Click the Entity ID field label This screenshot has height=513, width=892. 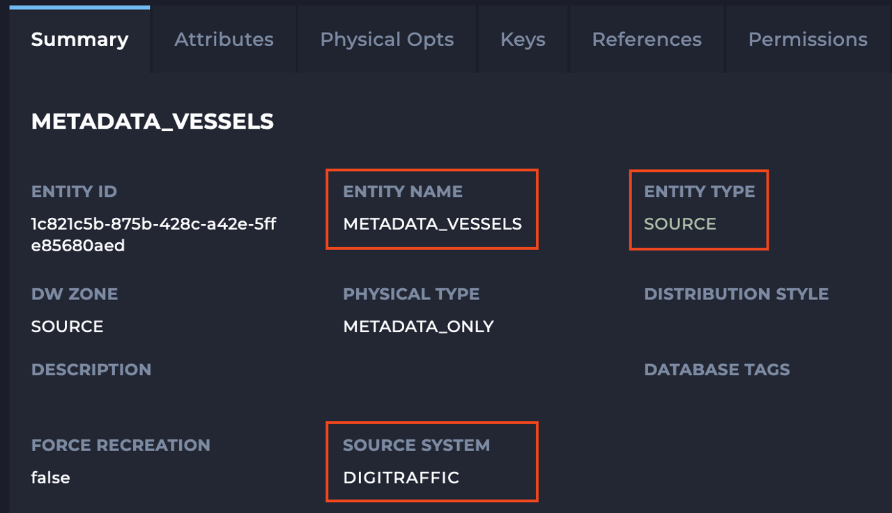pos(74,191)
